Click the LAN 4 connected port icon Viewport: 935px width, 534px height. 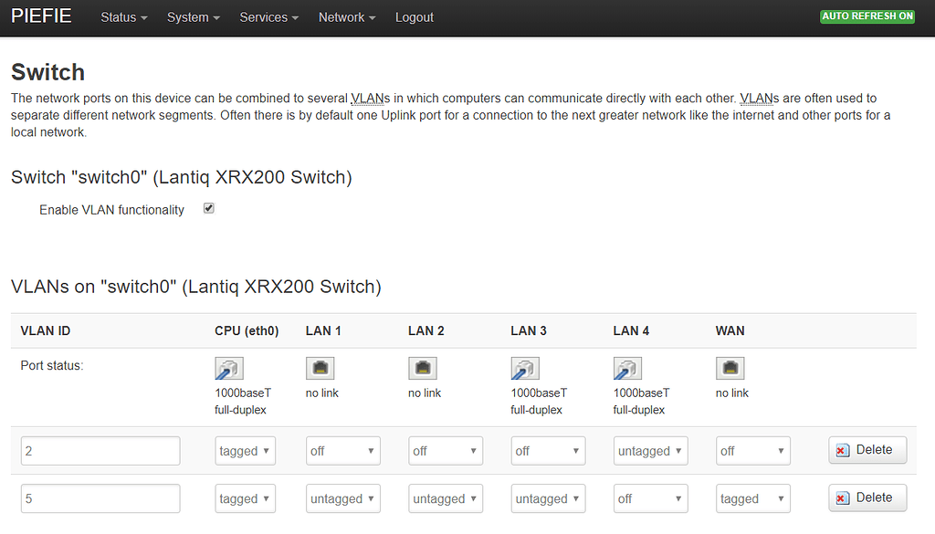point(627,368)
